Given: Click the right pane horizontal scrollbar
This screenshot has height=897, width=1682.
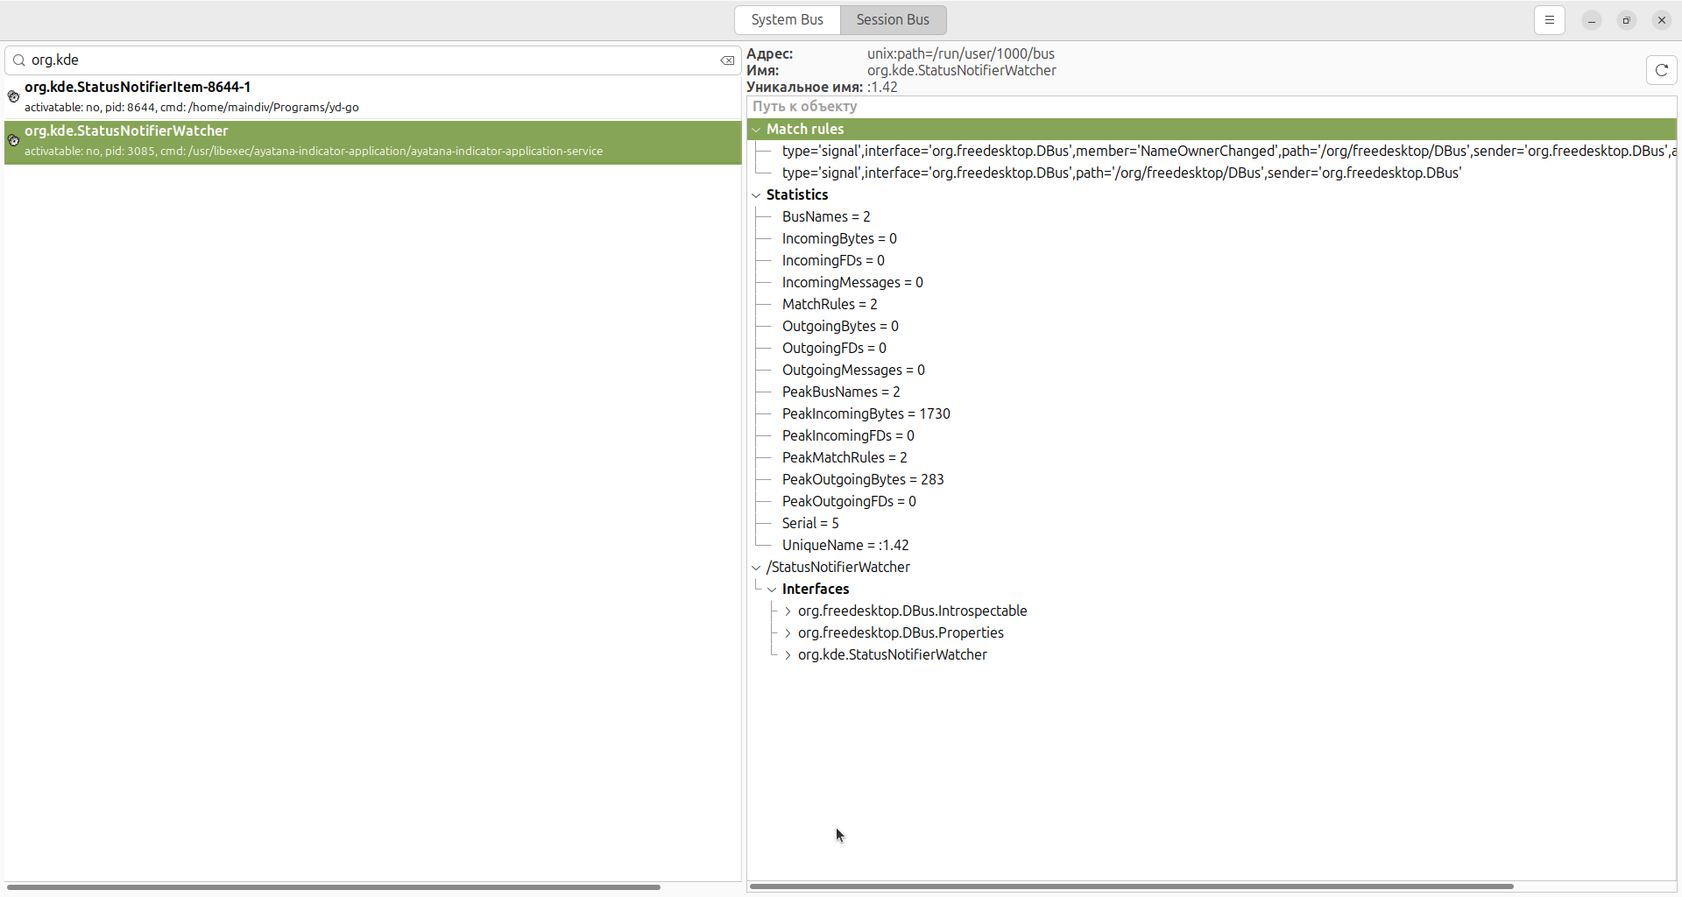Looking at the screenshot, I should coord(1132,886).
